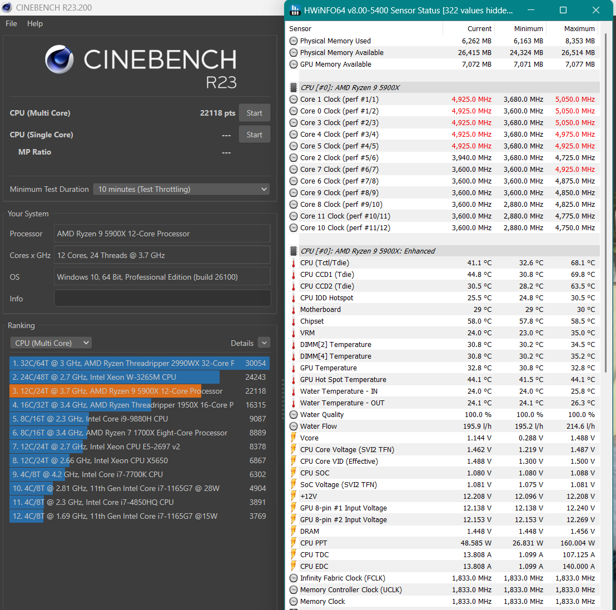The image size is (616, 610).
Task: Select Threadripper 1950X ranking row
Action: coord(140,405)
